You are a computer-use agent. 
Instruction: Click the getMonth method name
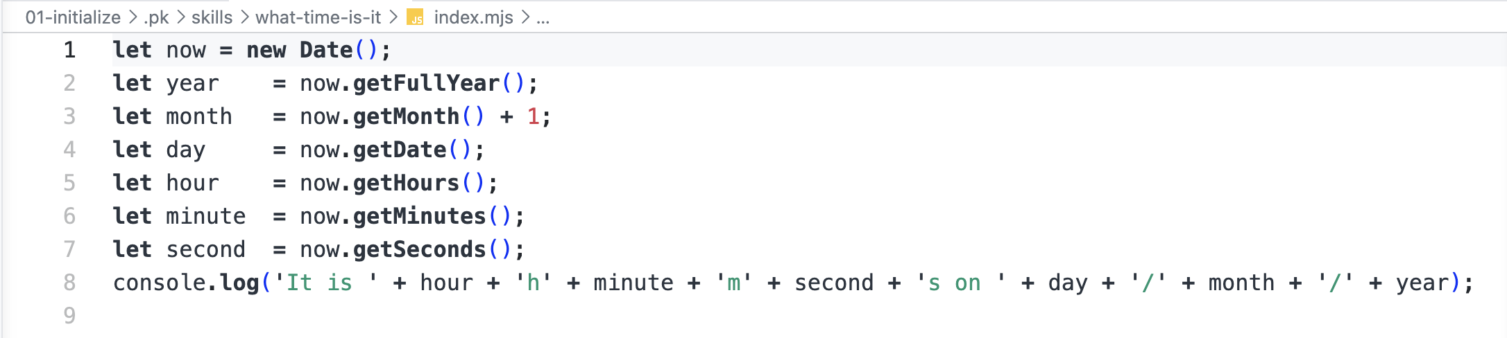pyautogui.click(x=406, y=116)
